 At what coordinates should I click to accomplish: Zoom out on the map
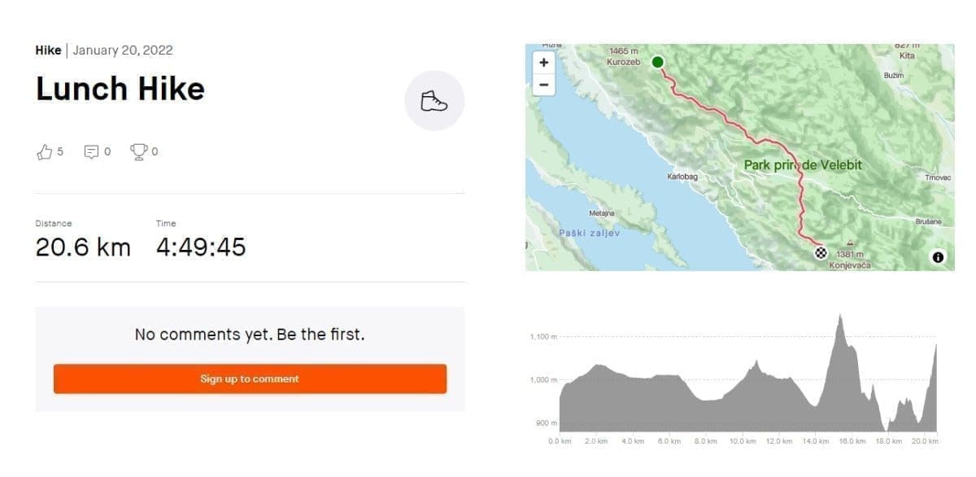point(543,84)
